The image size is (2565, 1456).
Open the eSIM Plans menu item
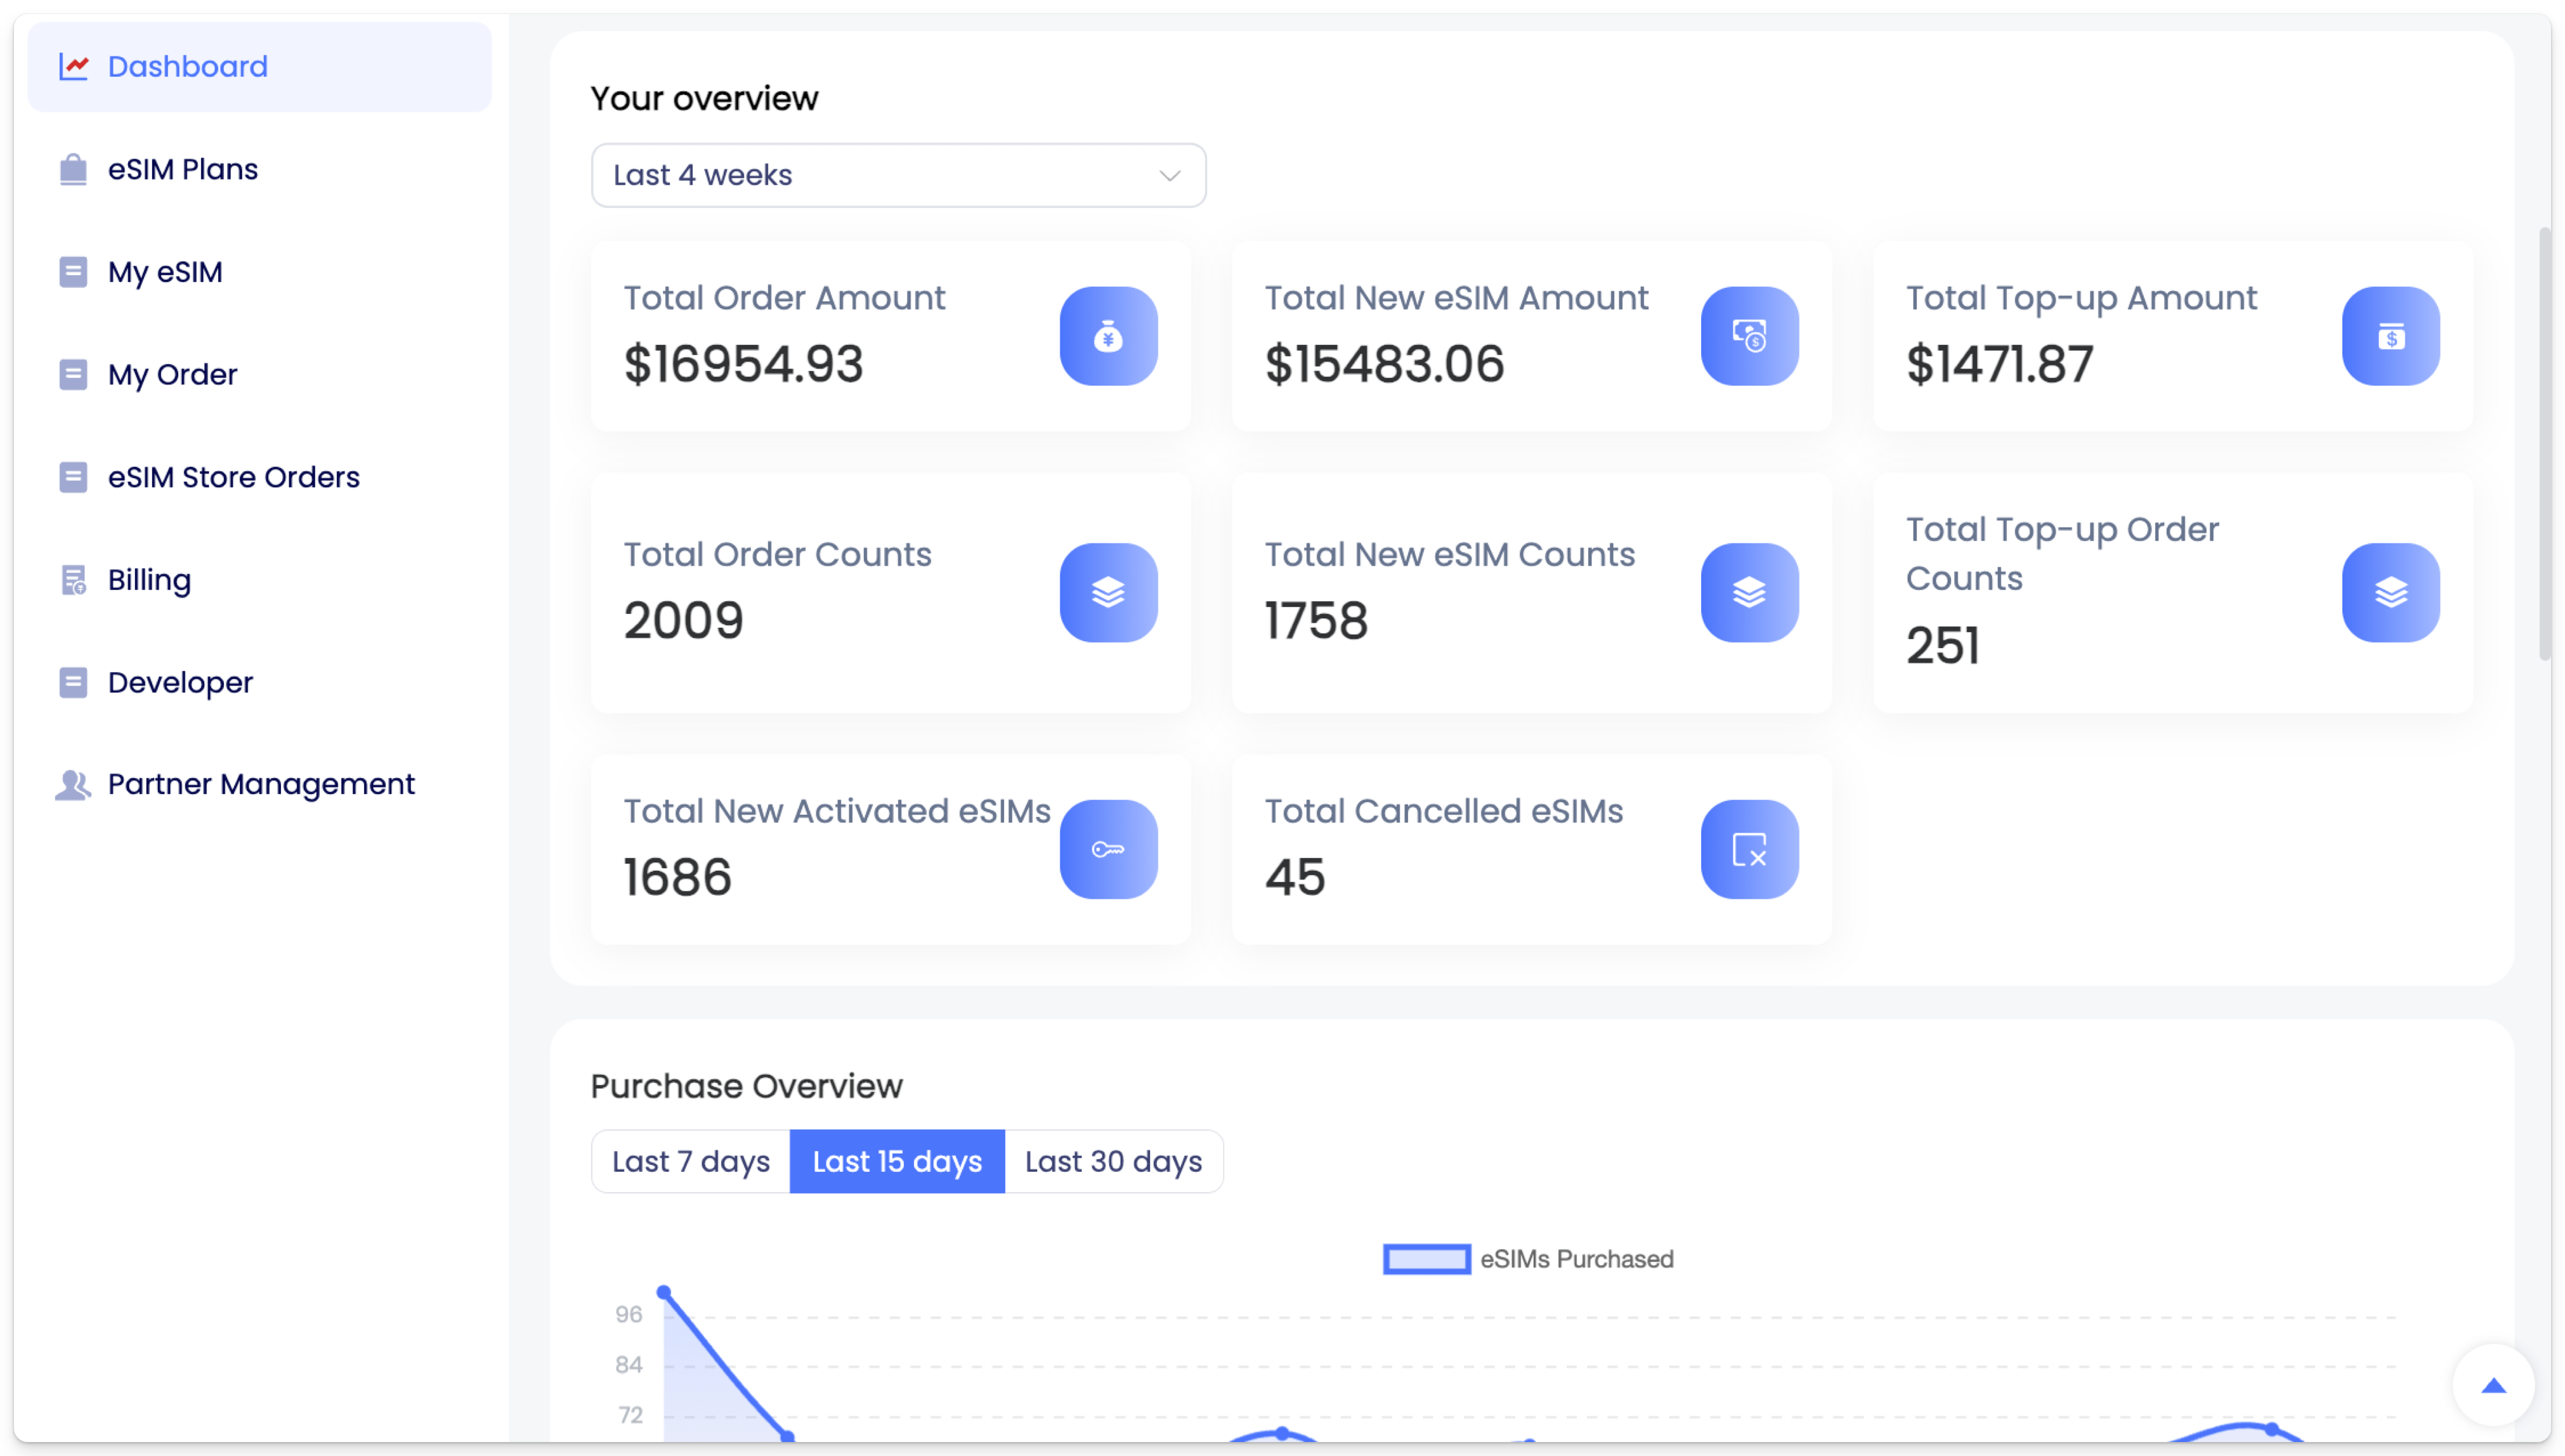tap(182, 169)
